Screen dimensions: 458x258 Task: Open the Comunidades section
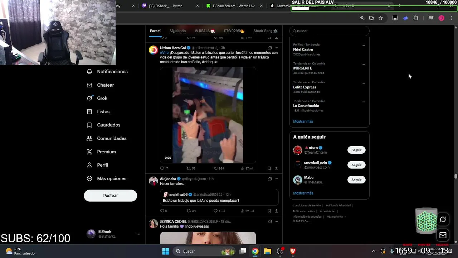tap(107, 138)
